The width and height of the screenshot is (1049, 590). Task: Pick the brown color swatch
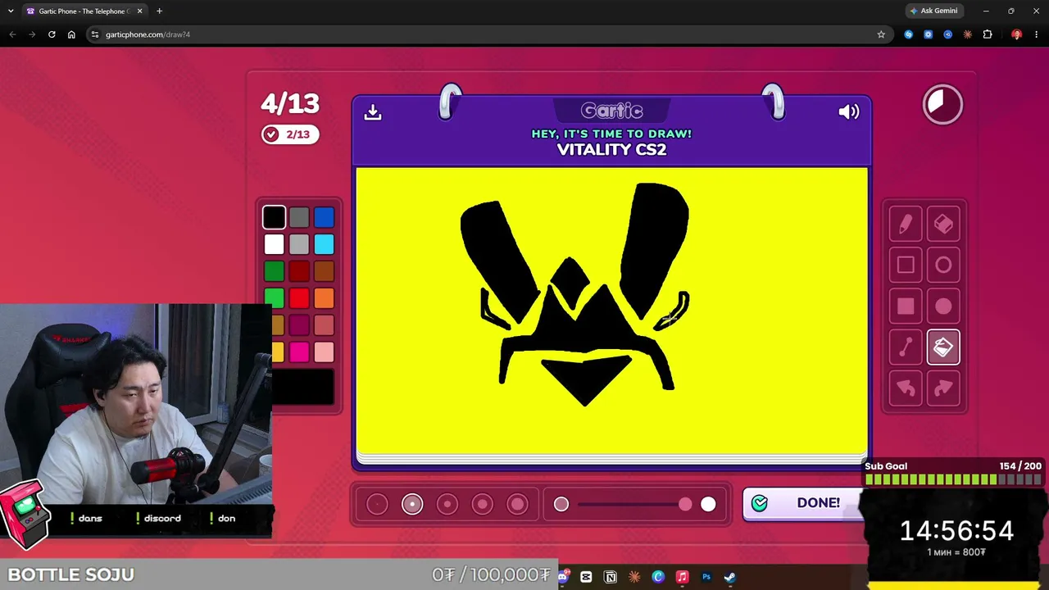tap(324, 271)
